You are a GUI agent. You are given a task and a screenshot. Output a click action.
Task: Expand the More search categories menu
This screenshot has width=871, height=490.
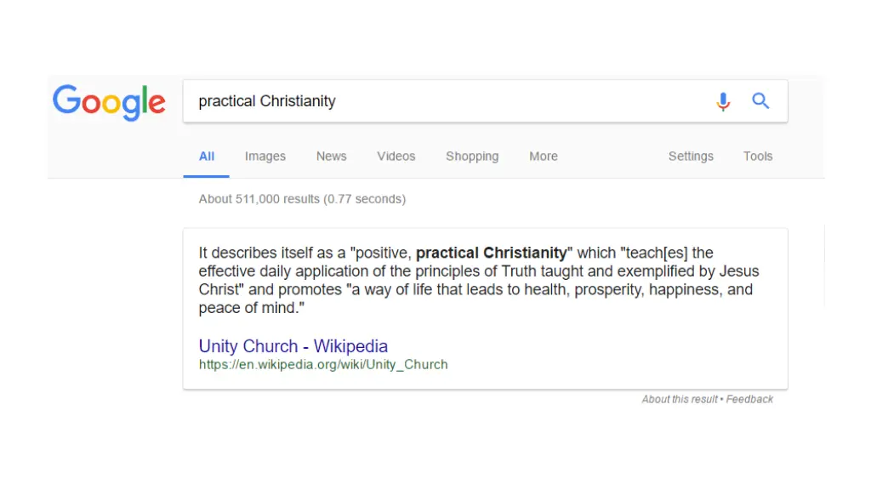click(x=544, y=157)
